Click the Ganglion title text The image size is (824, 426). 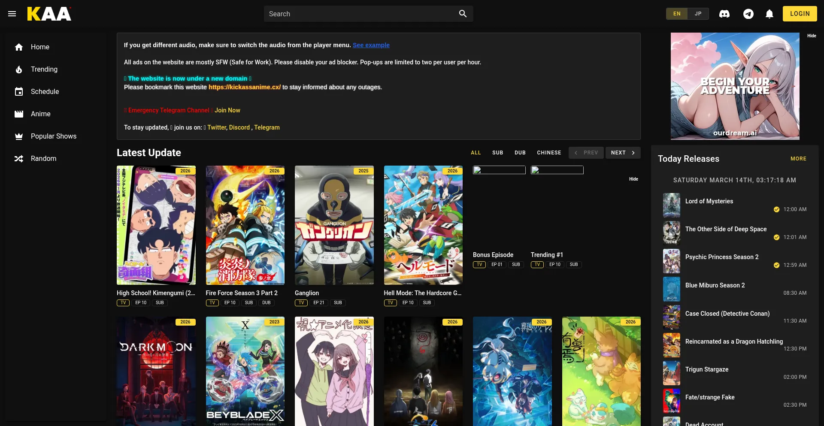coord(307,293)
